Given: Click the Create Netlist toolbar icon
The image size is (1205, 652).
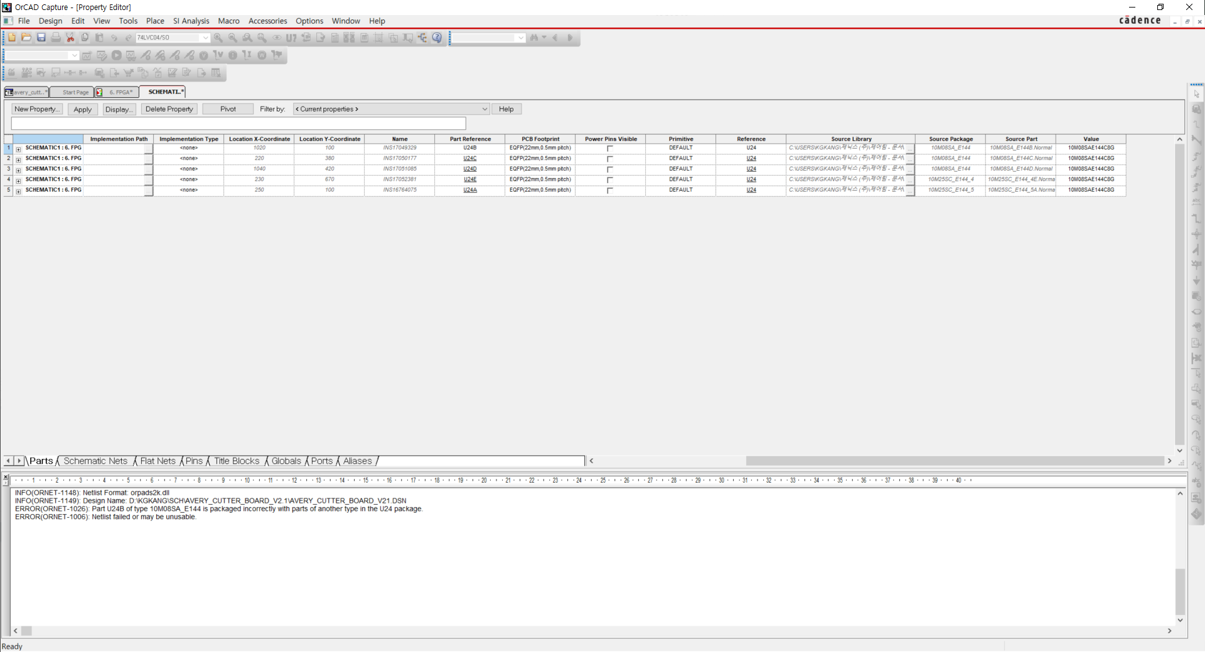Looking at the screenshot, I should (x=335, y=38).
